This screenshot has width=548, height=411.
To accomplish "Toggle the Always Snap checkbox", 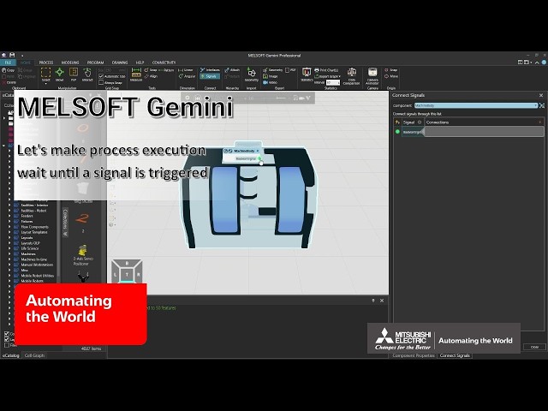I will 101,83.
